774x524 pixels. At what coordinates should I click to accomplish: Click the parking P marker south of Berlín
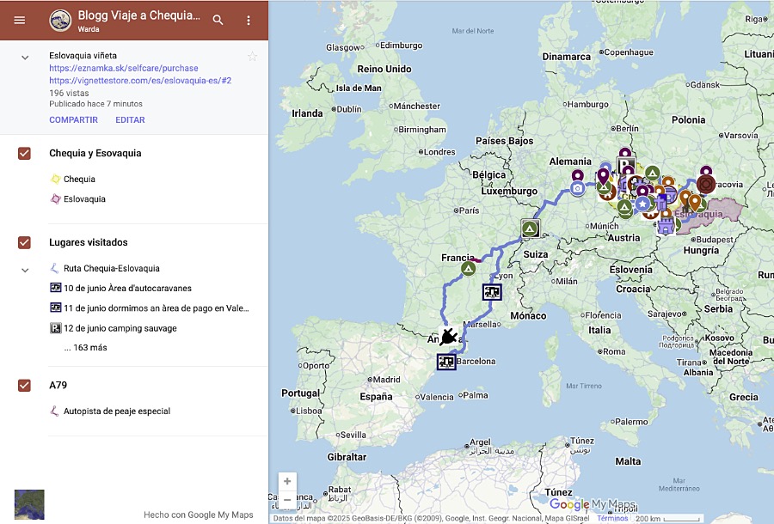pos(625,165)
